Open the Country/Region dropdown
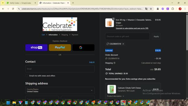Viewport: 188px width, 106px height. click(x=60, y=90)
